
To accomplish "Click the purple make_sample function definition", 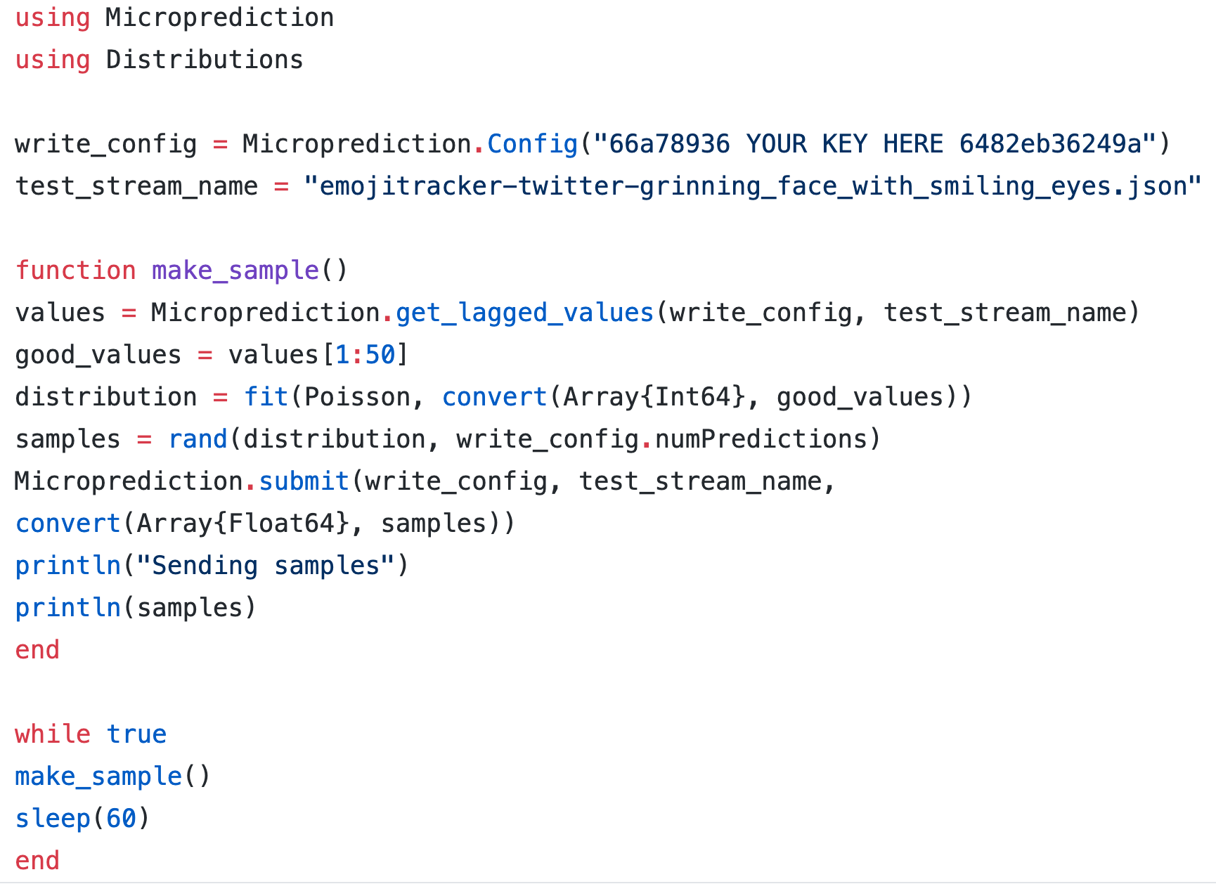I will click(235, 271).
